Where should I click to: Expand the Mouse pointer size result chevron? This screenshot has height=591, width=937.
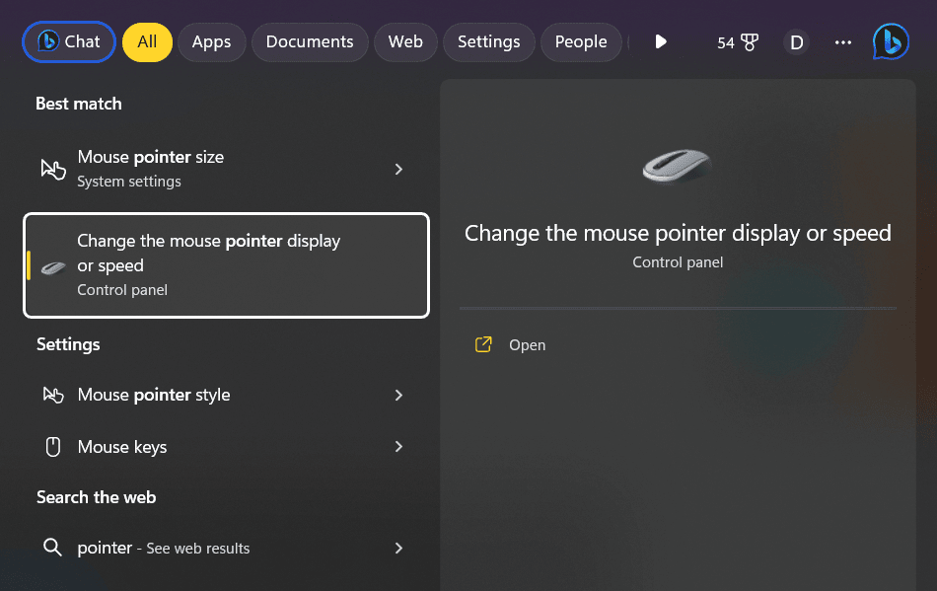point(398,169)
